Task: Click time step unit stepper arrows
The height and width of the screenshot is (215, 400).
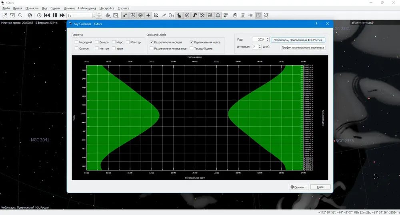Action: coord(99,16)
